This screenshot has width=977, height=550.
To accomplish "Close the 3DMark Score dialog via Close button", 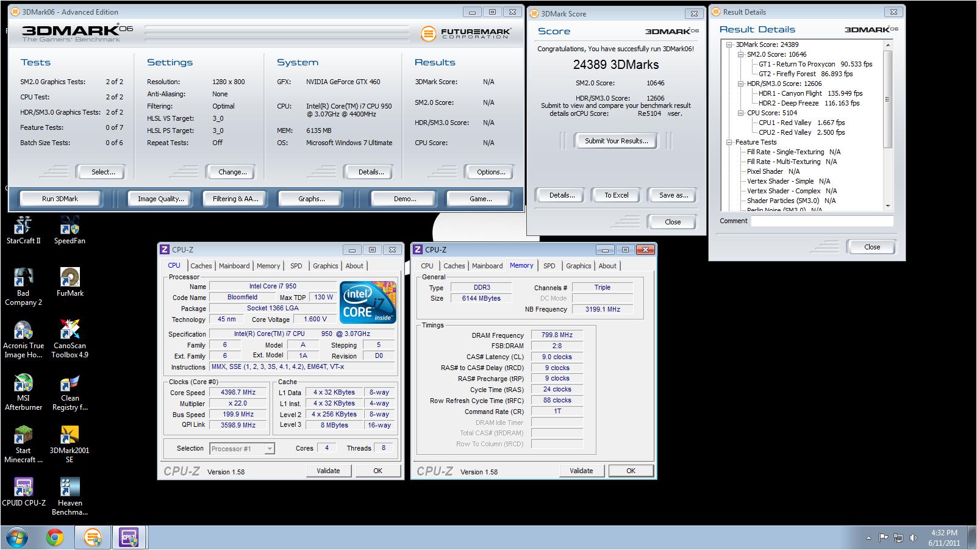I will click(673, 222).
